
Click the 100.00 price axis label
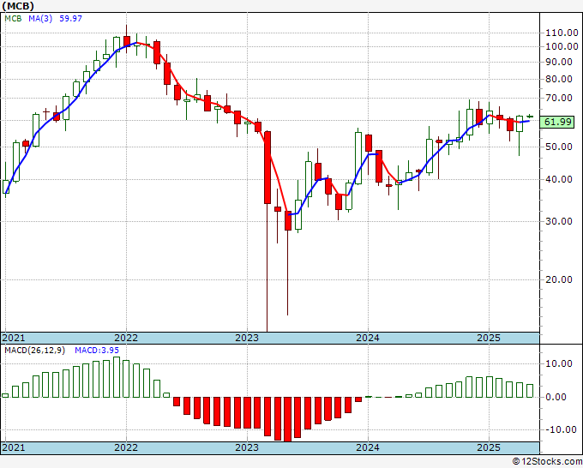562,47
